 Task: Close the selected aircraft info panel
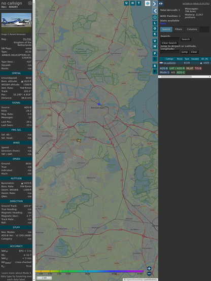(30, 3)
